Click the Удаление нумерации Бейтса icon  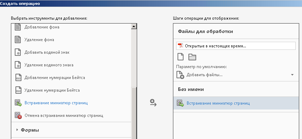pos(18,90)
